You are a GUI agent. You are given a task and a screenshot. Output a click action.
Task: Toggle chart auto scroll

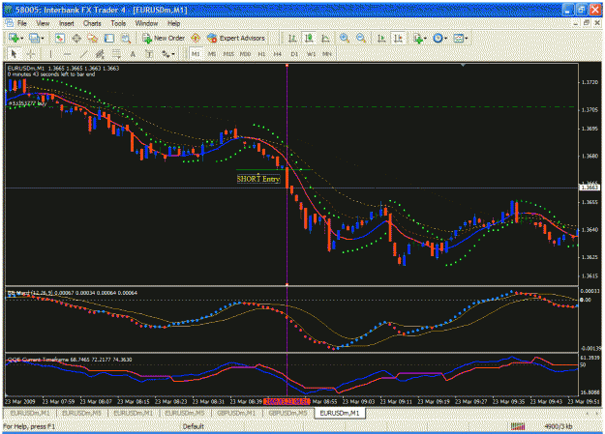(x=381, y=38)
